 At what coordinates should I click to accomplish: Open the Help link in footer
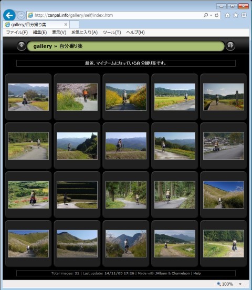coord(197,273)
